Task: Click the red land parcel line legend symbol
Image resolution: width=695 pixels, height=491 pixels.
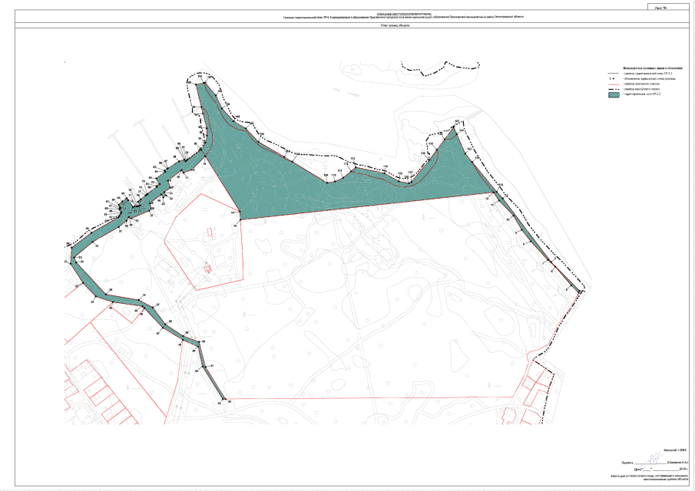Action: pos(614,84)
